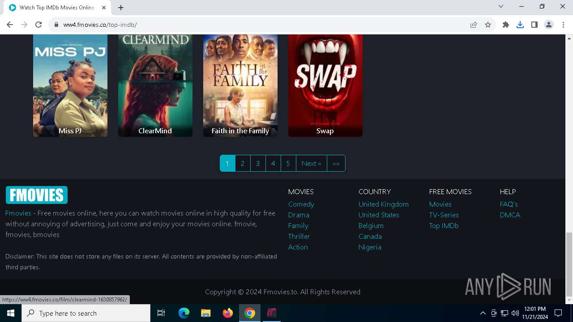The height and width of the screenshot is (322, 573).
Task: Open Task View on the taskbar
Action: coord(161,313)
